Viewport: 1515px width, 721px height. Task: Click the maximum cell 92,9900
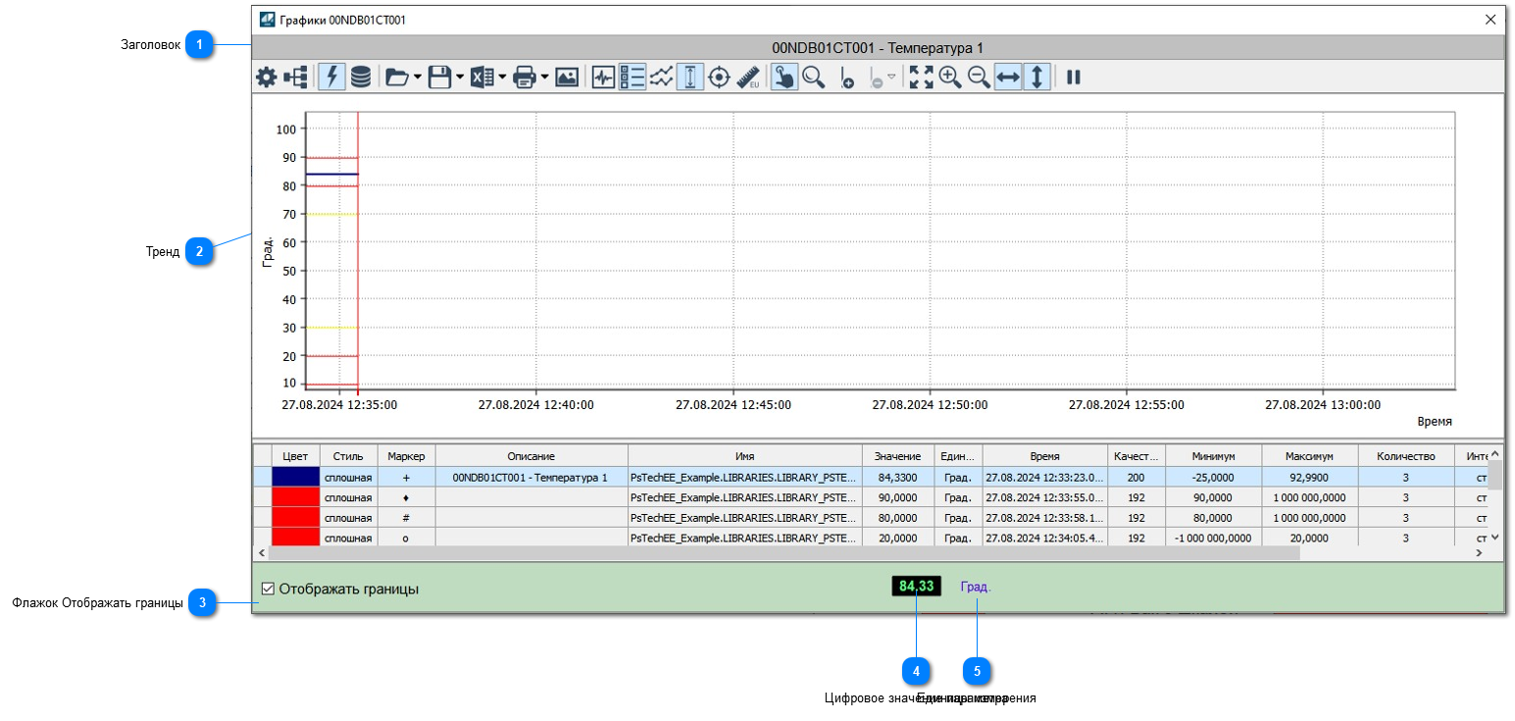point(1310,478)
